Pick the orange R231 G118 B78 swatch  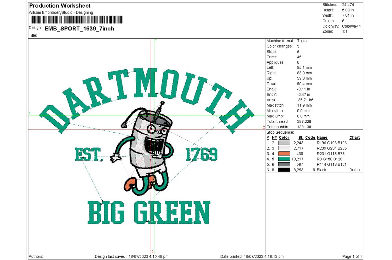pyautogui.click(x=284, y=154)
